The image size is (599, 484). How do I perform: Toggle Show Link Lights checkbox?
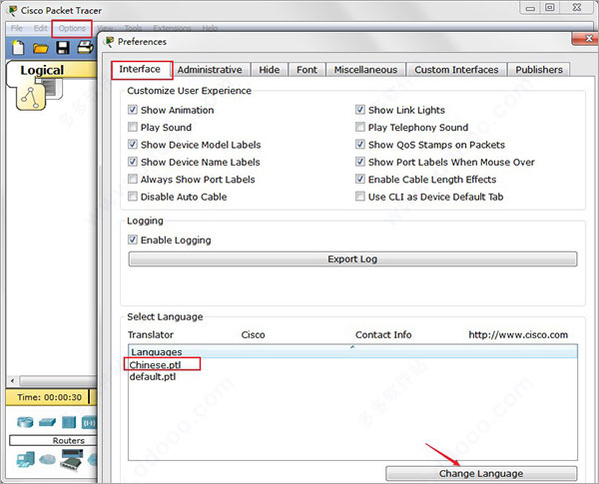pos(359,110)
